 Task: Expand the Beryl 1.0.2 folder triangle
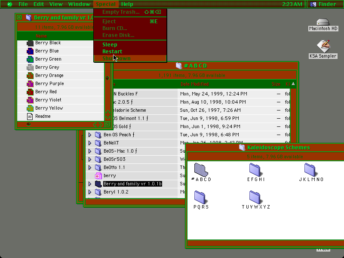click(x=90, y=192)
